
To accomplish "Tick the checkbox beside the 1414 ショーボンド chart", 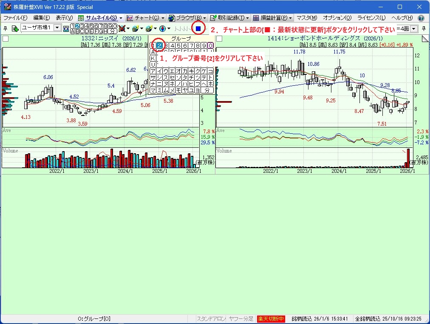I will (219, 39).
